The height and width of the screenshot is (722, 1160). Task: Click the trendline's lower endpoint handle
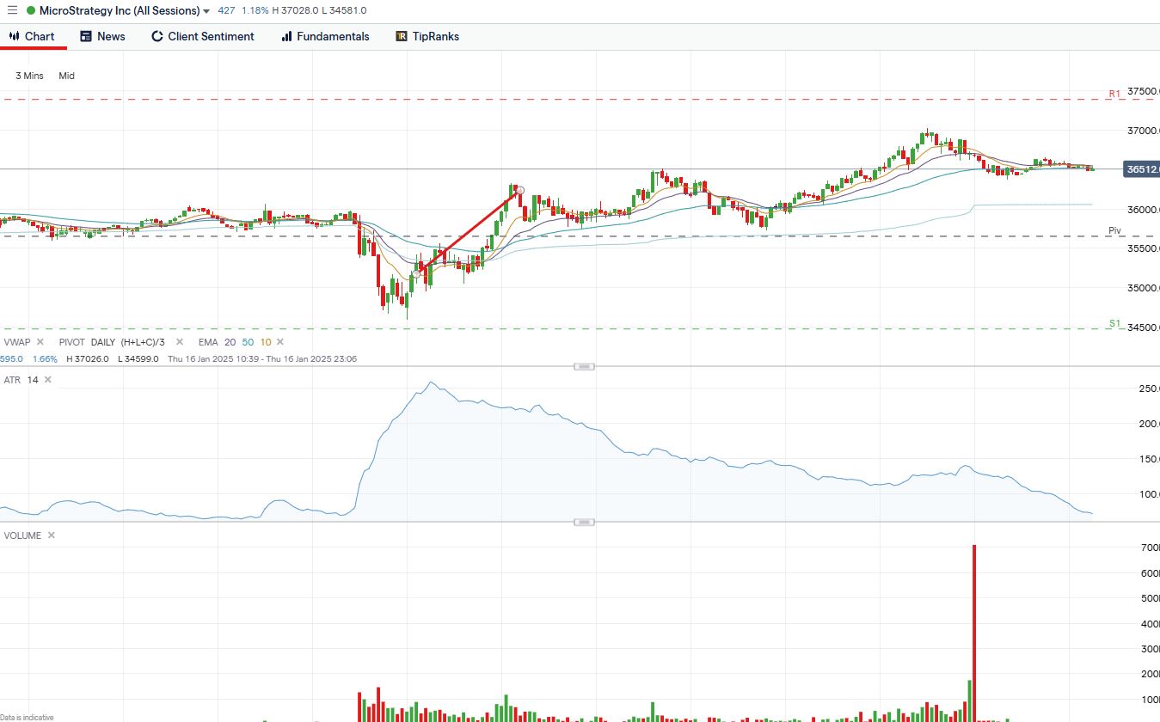[x=416, y=273]
